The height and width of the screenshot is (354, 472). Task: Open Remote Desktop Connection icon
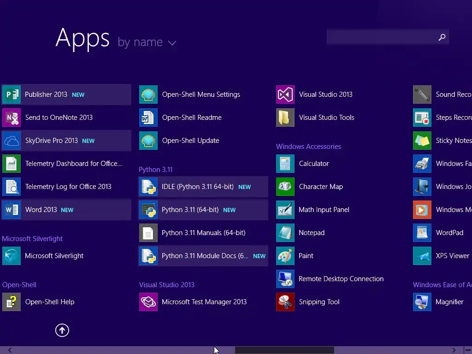[285, 279]
